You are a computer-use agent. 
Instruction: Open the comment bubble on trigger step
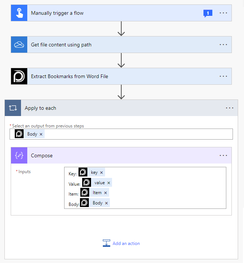[x=208, y=13]
